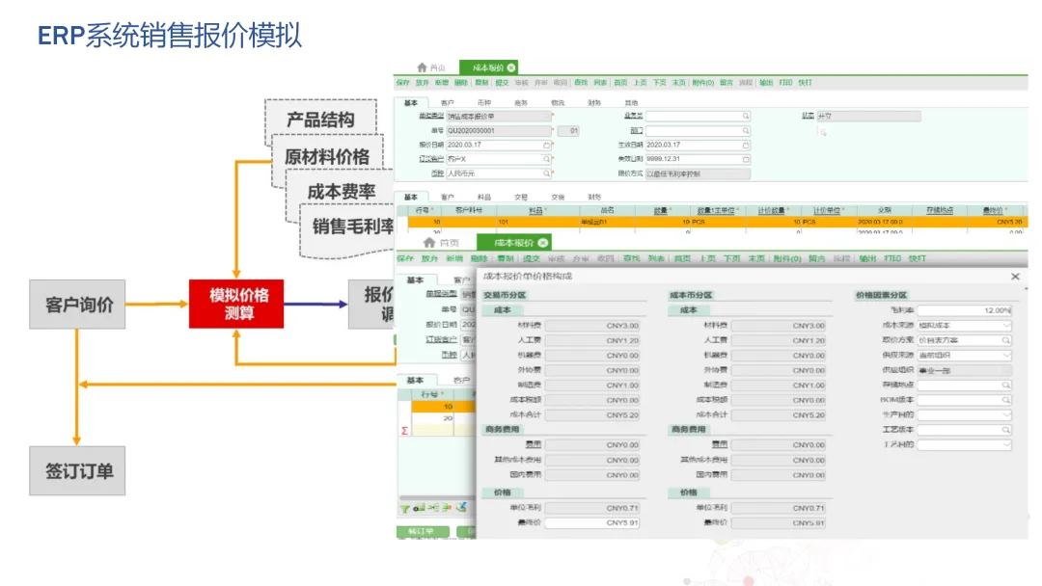The width and height of the screenshot is (1042, 586).
Task: Click 留言 in the lower window toolbar
Action: [x=817, y=259]
